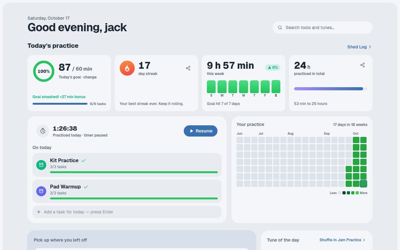Click the 'Tune of the day' heading
This screenshot has width=400, height=250.
click(283, 240)
